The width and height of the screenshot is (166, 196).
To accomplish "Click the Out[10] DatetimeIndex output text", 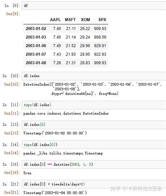I will 92,89.
